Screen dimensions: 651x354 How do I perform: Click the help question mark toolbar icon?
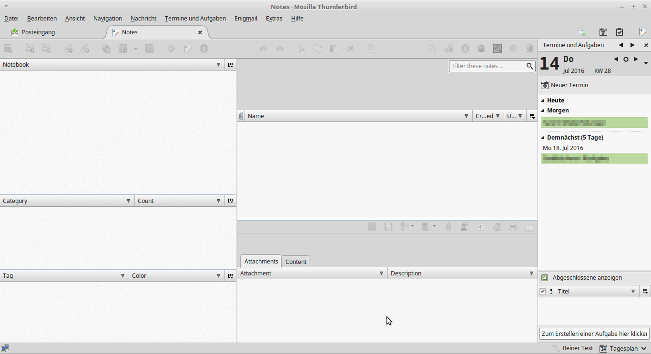click(x=203, y=49)
